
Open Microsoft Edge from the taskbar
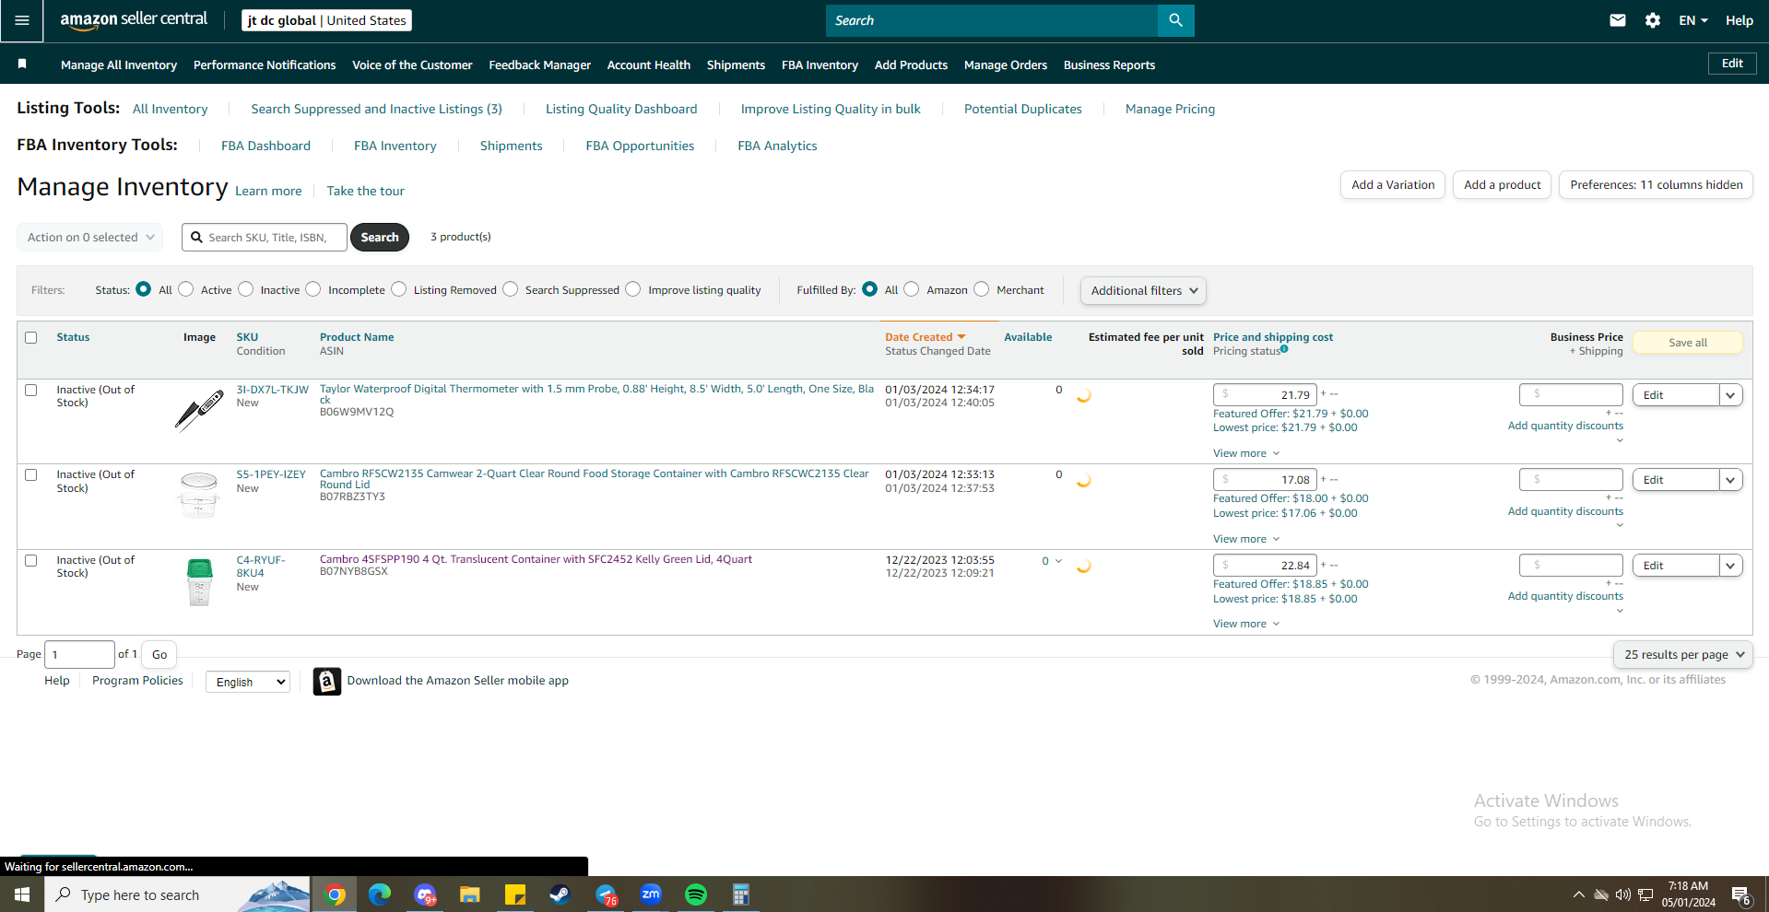(x=379, y=894)
